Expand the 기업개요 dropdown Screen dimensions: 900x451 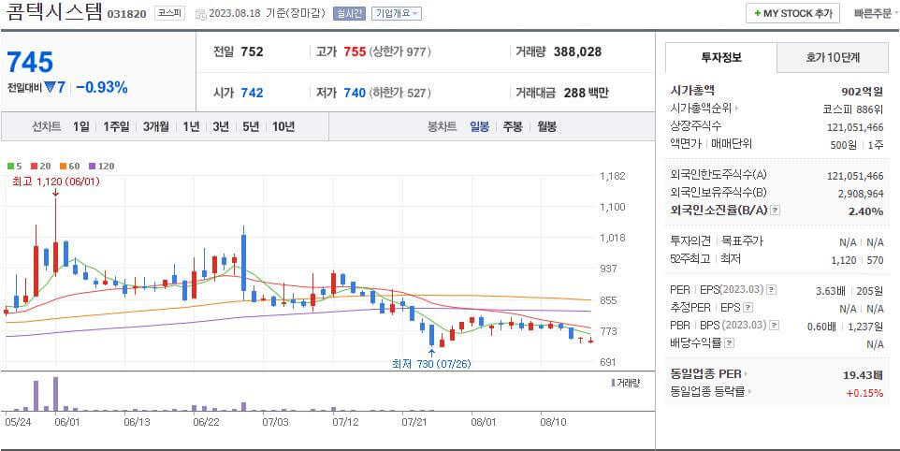coord(396,13)
